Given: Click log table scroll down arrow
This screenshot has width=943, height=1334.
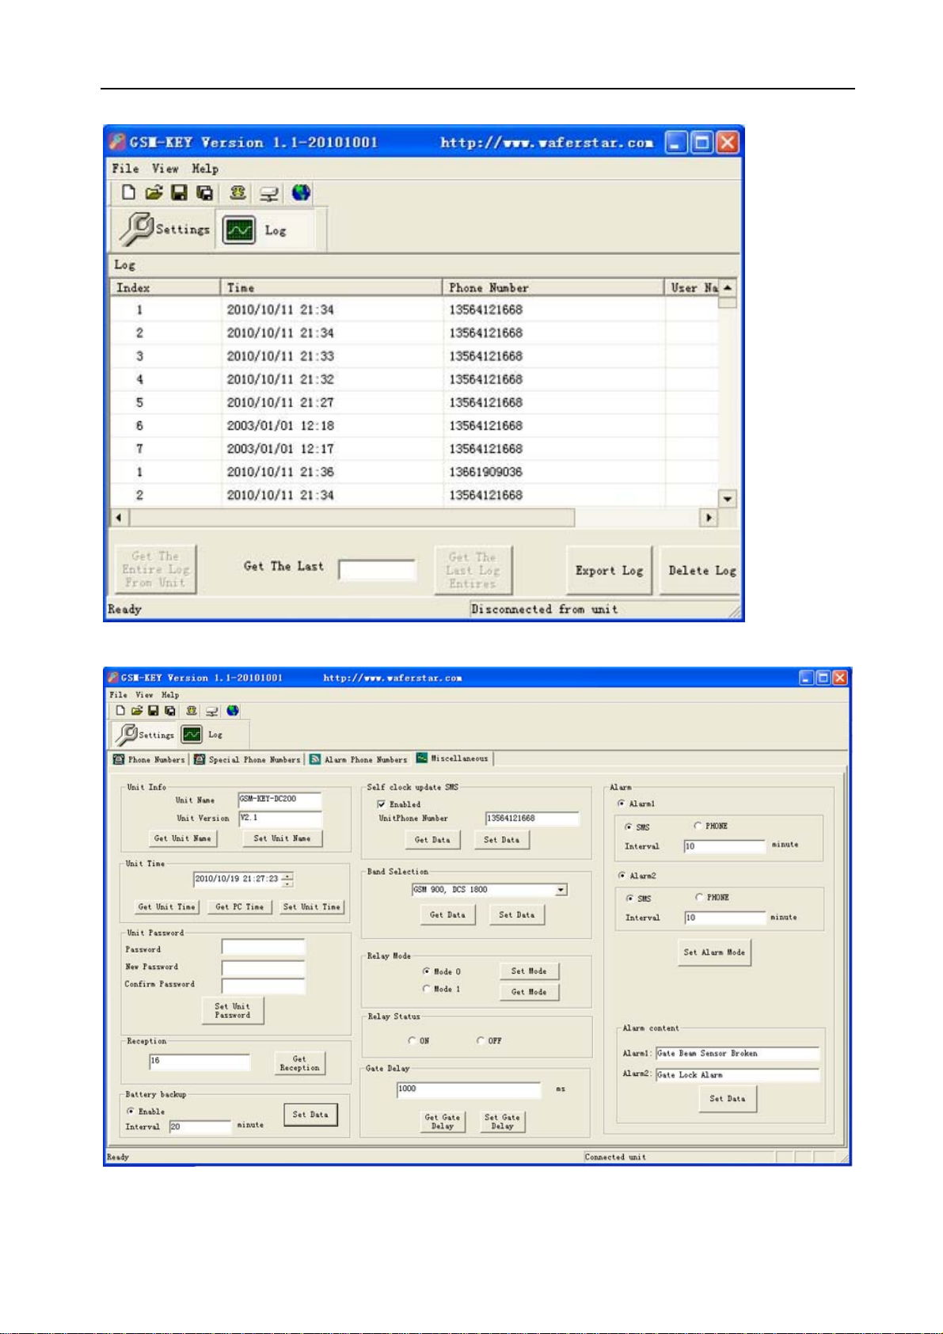Looking at the screenshot, I should [x=728, y=499].
